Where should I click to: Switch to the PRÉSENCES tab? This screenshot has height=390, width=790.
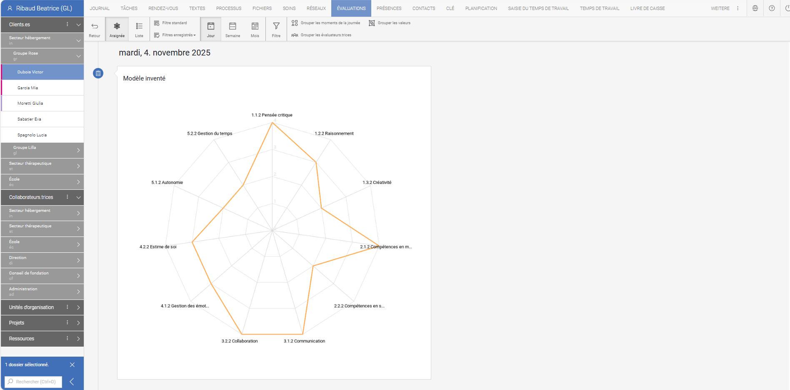coord(389,8)
